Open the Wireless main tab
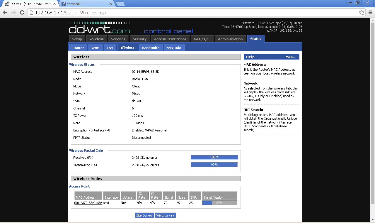The width and height of the screenshot is (375, 223). [96, 39]
